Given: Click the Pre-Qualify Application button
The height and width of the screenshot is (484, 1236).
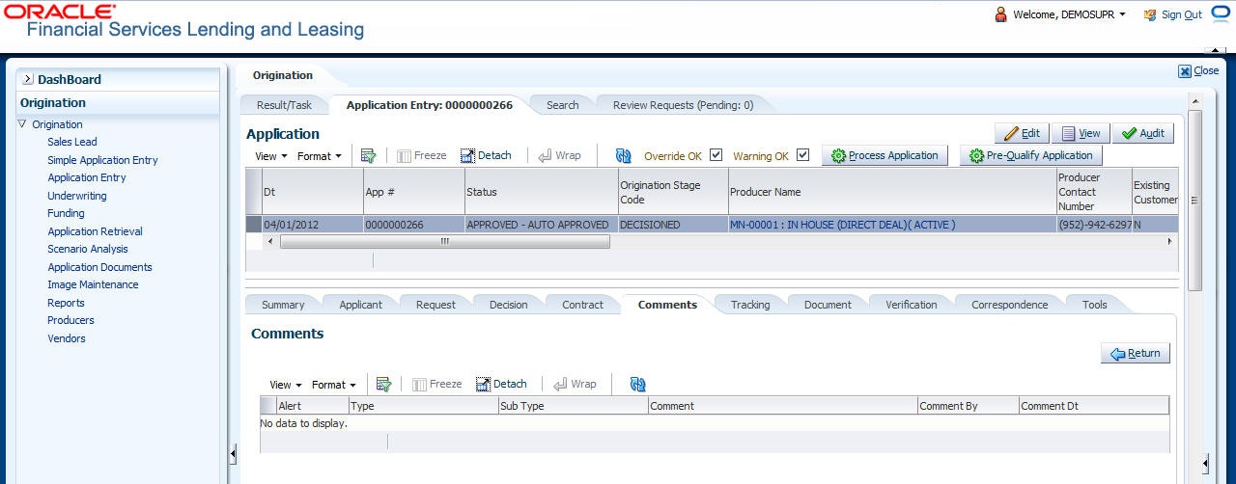Looking at the screenshot, I should pos(1030,155).
